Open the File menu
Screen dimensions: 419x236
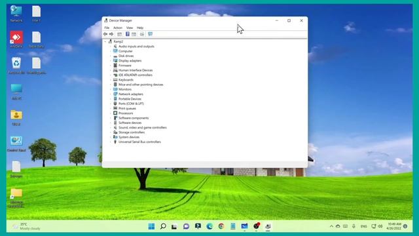(x=107, y=28)
